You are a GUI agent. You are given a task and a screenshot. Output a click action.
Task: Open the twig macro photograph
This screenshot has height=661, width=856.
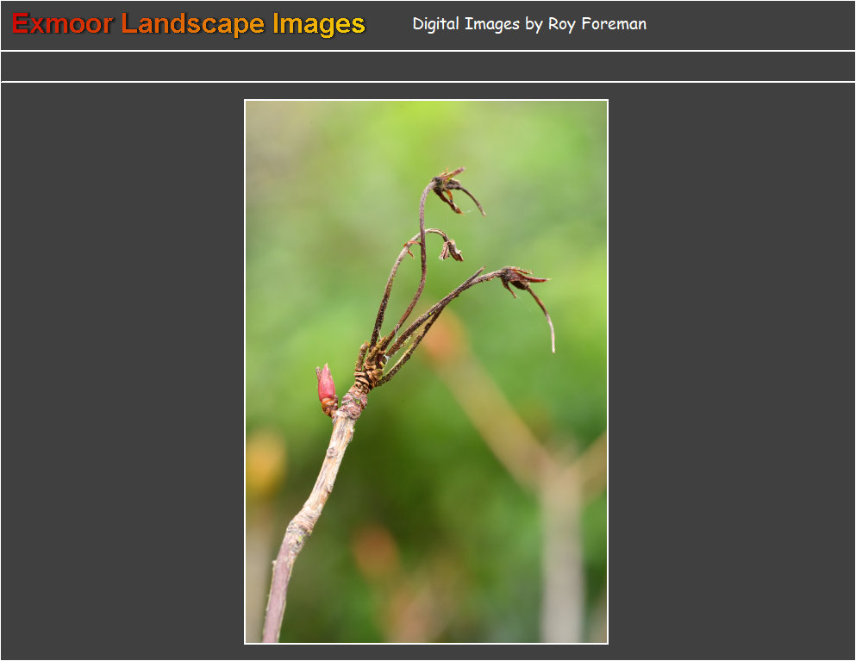click(x=426, y=371)
